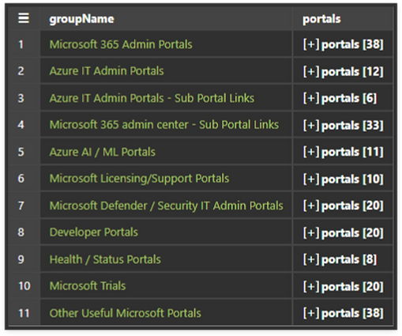Select 'Azure AI / ML Portals' cell
This screenshot has height=336, width=402.
point(166,152)
